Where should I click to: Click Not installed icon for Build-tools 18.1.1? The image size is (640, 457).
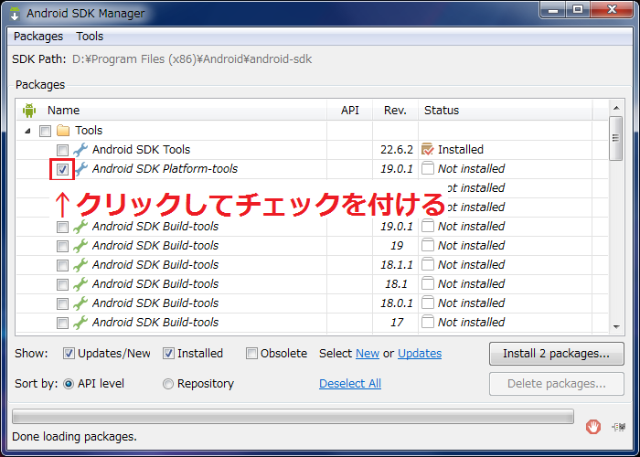point(427,264)
